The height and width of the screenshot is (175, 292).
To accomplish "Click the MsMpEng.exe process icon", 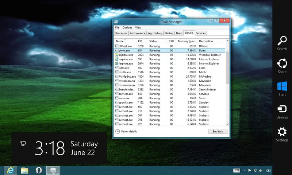I will click(x=116, y=77).
